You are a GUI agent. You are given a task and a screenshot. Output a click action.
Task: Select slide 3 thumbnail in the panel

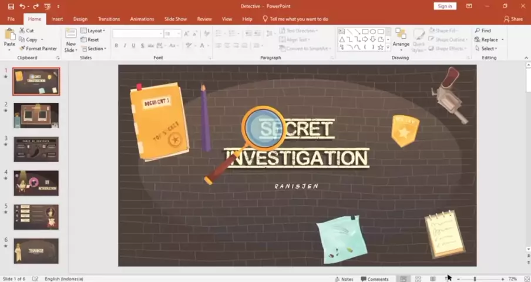point(36,149)
